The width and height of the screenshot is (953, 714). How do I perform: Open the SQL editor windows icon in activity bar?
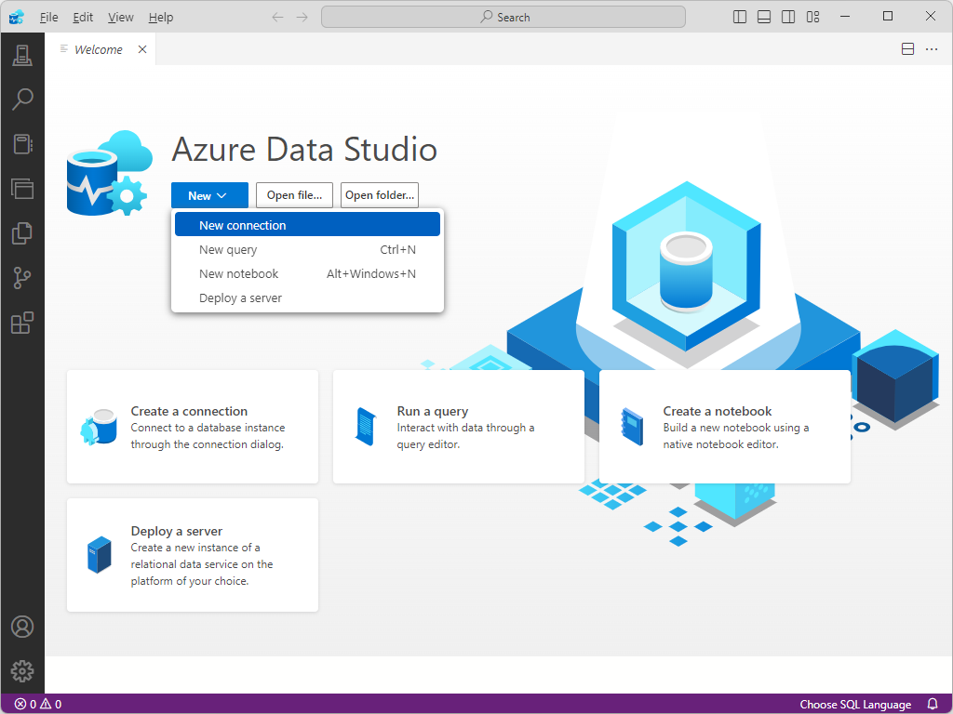[x=22, y=189]
